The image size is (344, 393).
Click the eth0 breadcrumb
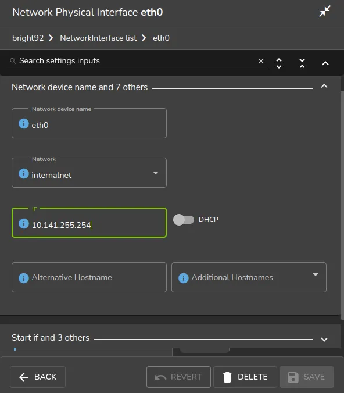[161, 38]
